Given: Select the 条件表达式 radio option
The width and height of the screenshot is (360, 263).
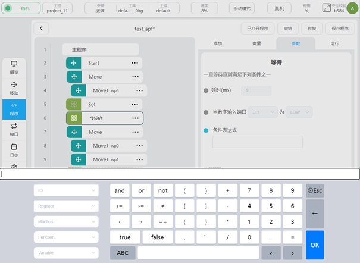Looking at the screenshot, I should click(206, 130).
